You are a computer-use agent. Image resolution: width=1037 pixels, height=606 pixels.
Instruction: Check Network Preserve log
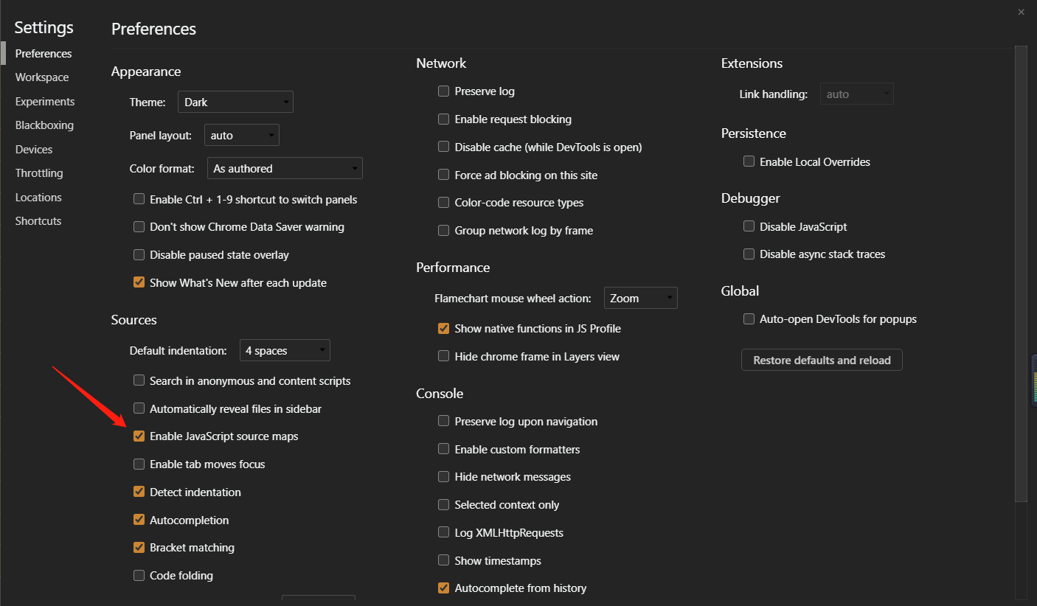coord(443,91)
